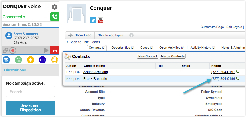Open the blue notes icon

[x=6, y=60]
